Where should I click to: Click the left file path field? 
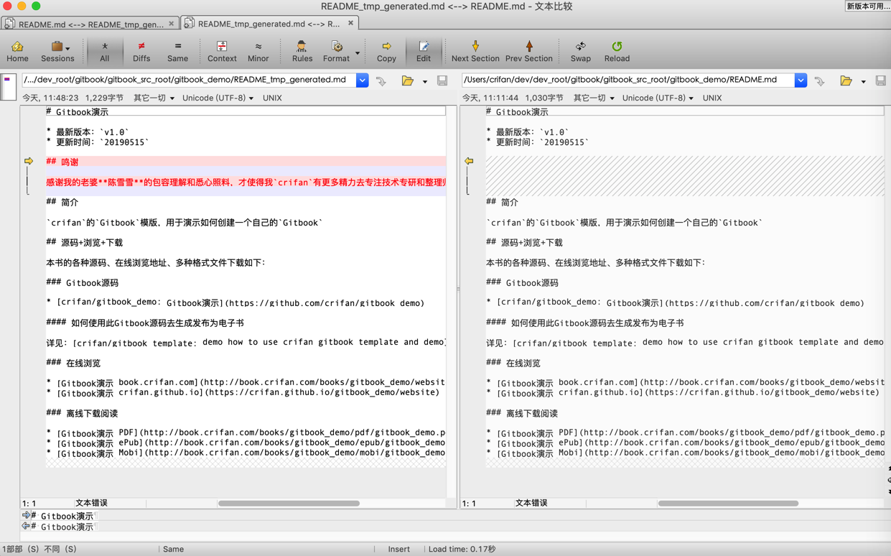[x=188, y=80]
